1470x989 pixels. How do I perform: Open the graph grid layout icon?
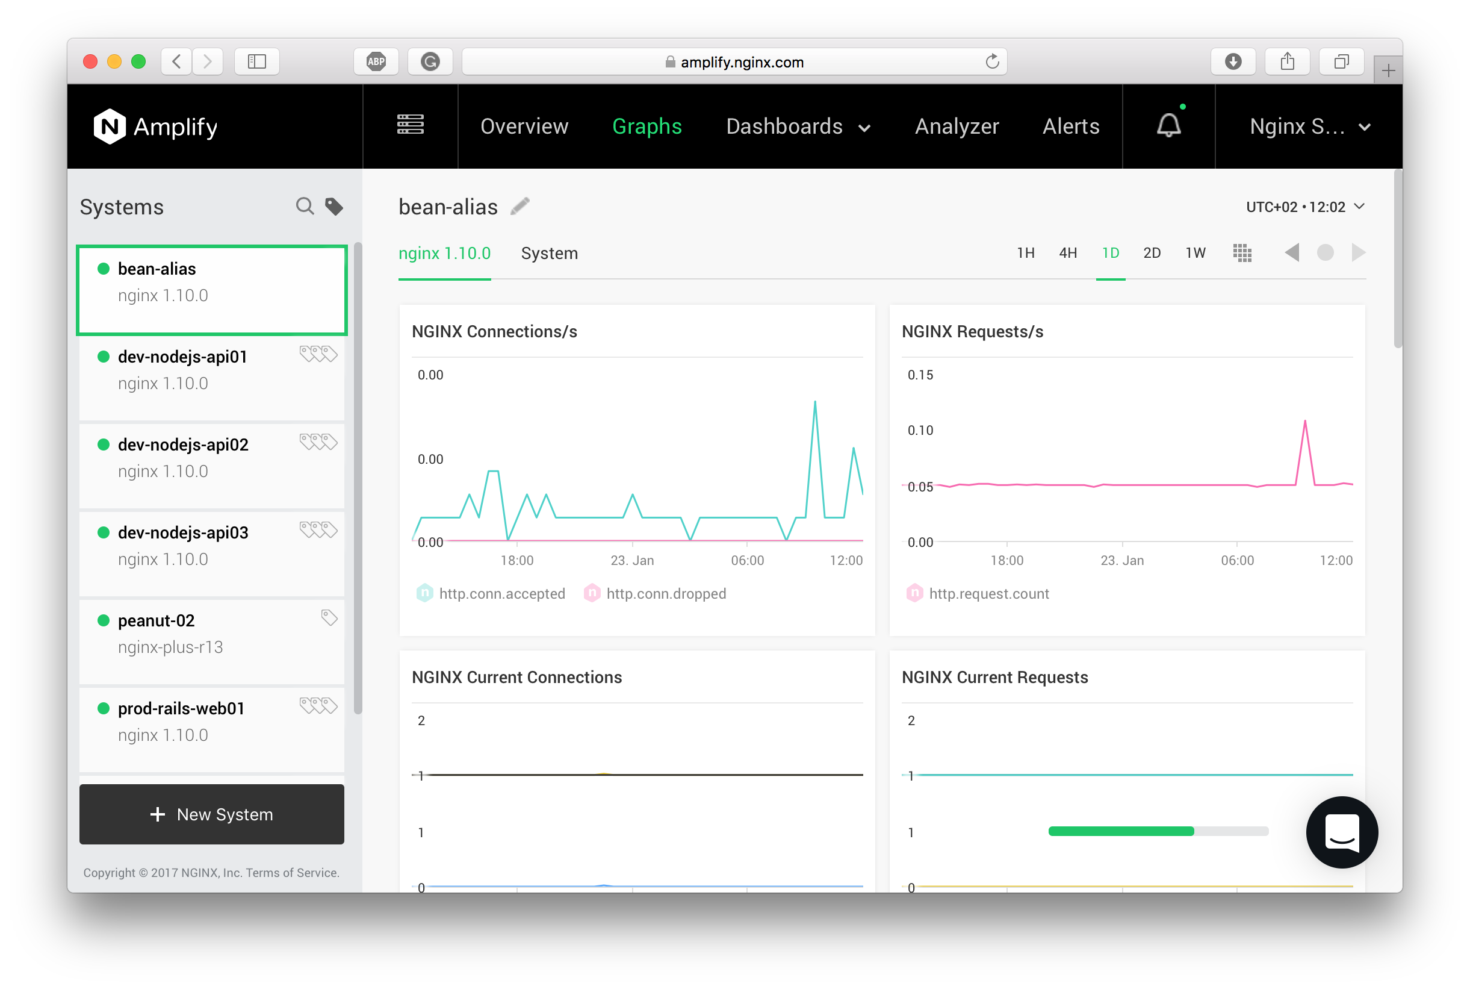pyautogui.click(x=1242, y=252)
